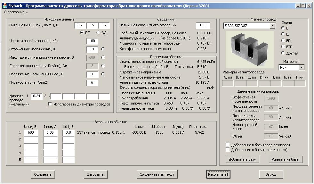314x184 pixels.
Task: Click the 'Сохранить как текст' button
Action: click(x=157, y=174)
